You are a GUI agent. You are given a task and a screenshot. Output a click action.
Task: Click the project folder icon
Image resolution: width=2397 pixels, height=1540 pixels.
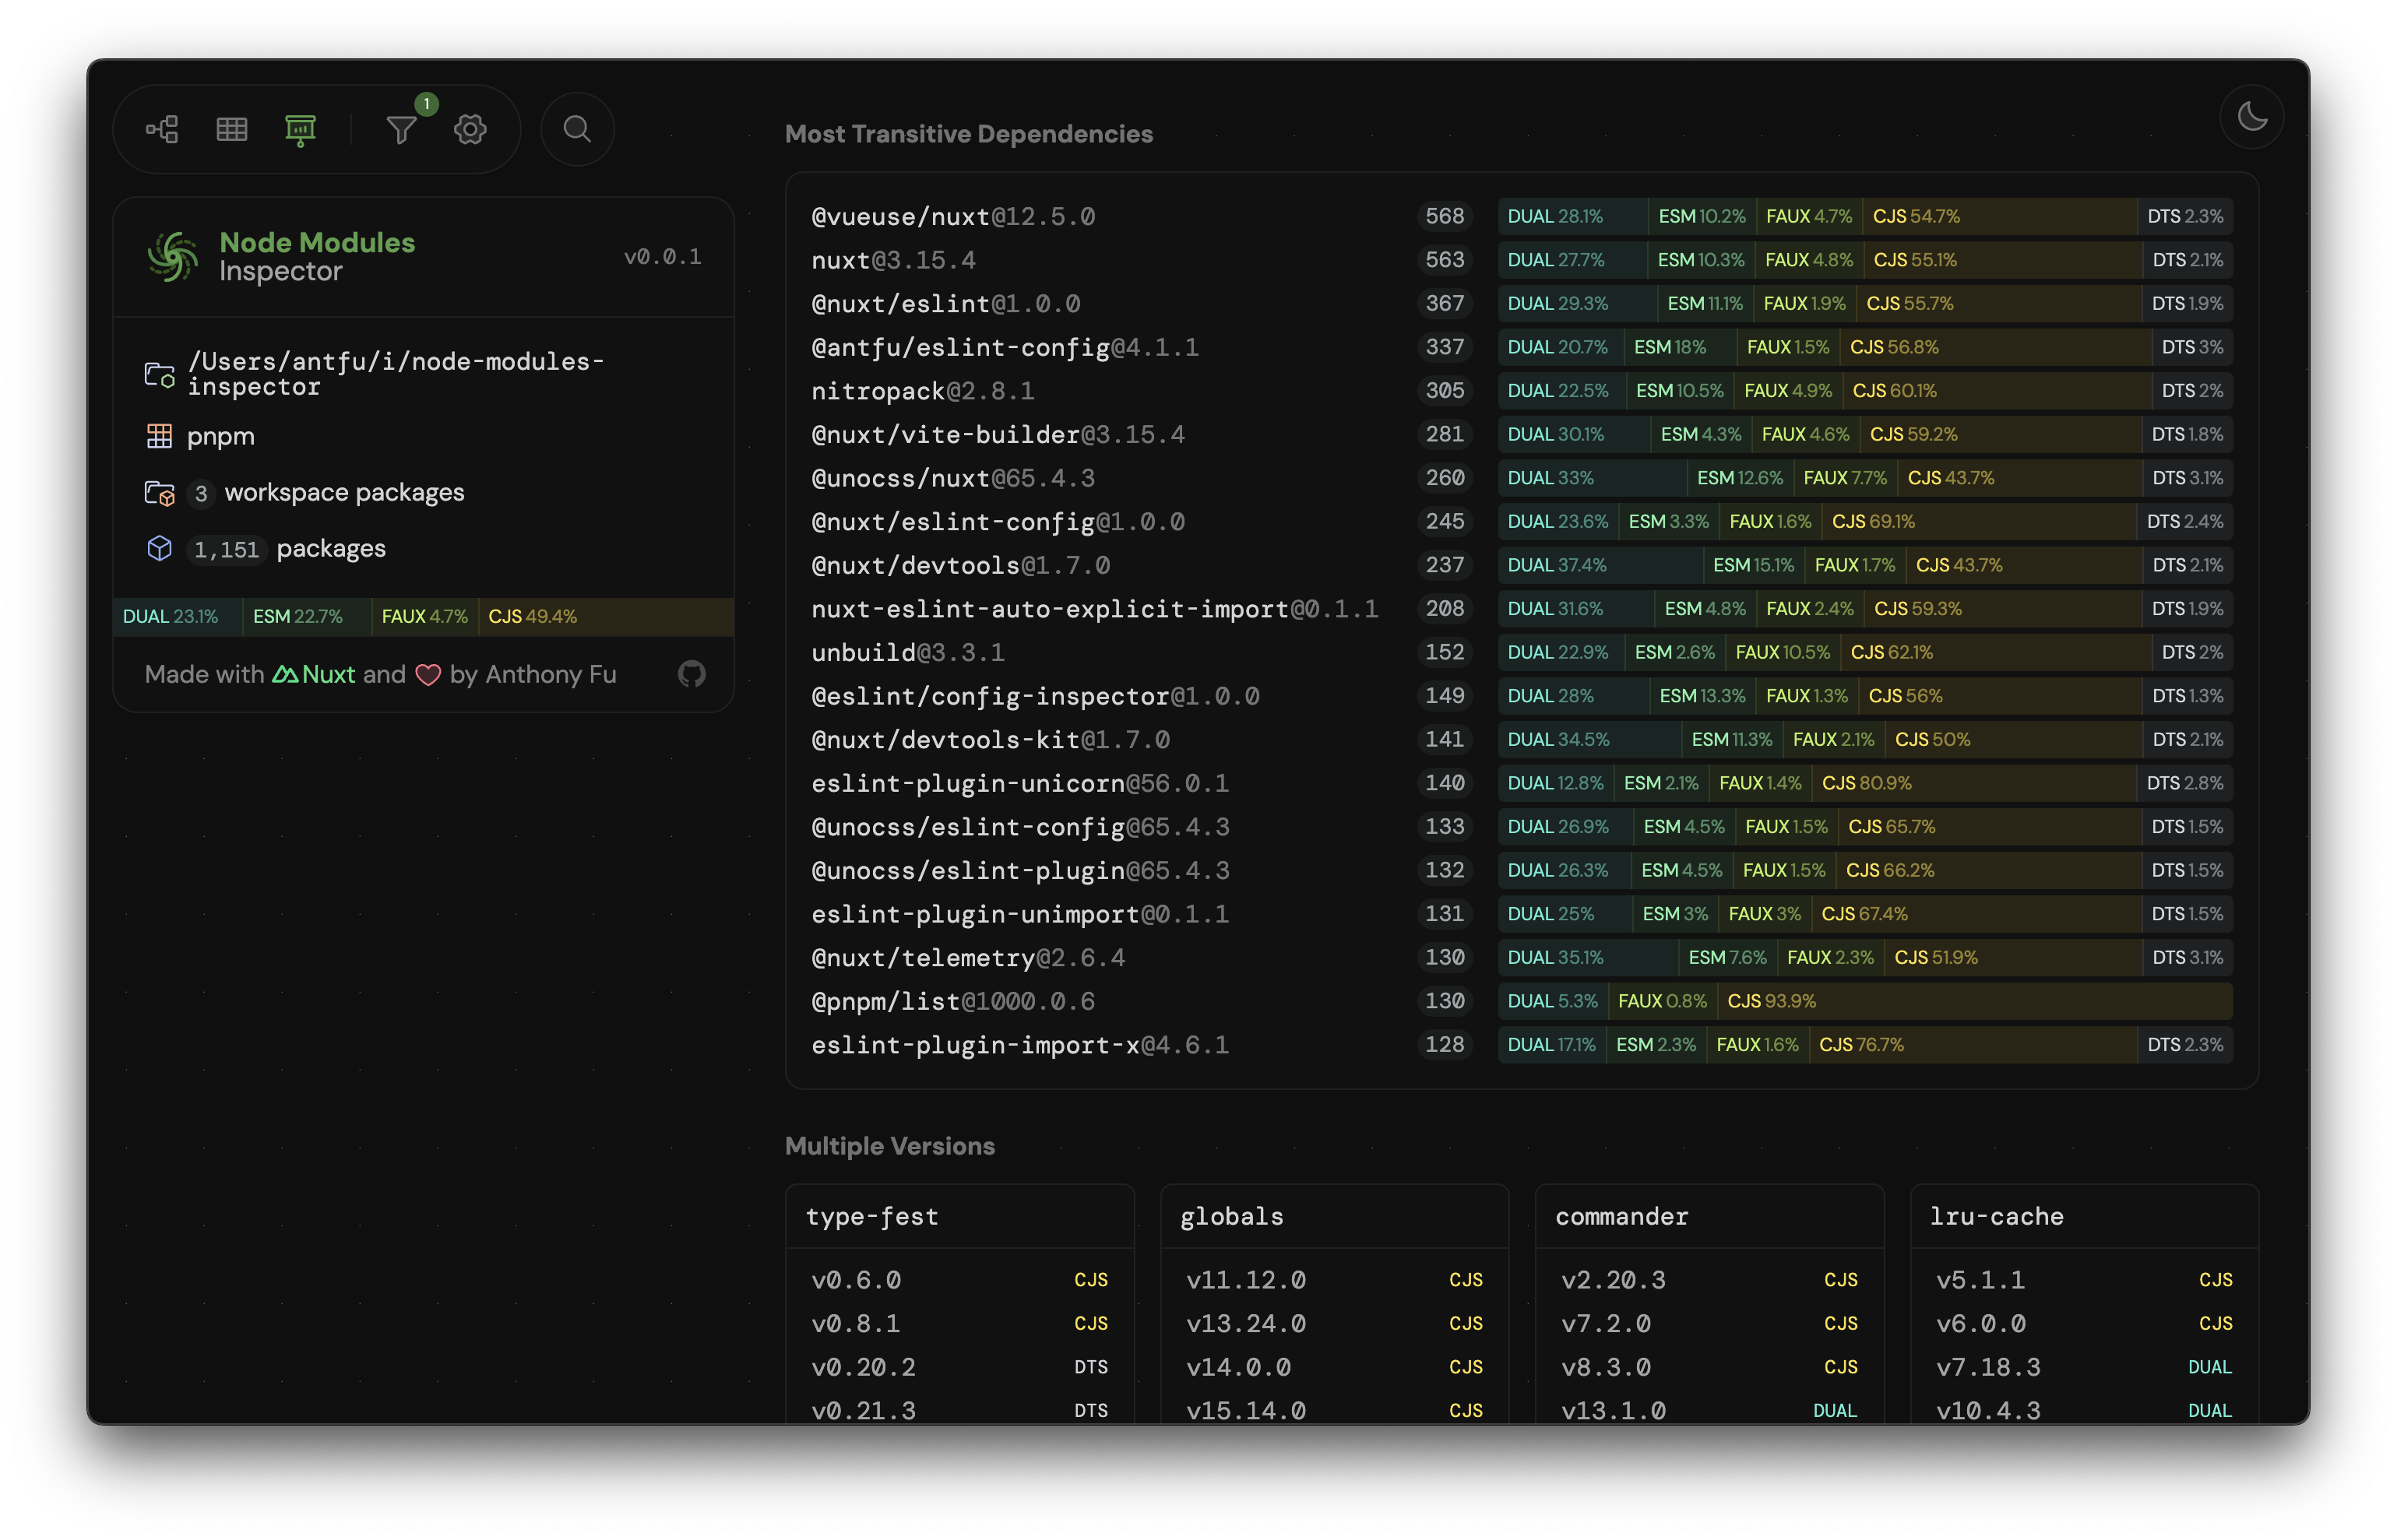click(x=159, y=375)
